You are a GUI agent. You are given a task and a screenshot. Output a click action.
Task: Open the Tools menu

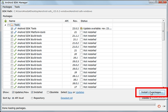(x=17, y=7)
